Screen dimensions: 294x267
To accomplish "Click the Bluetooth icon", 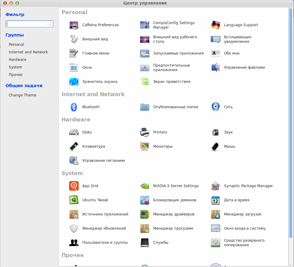I will point(74,107).
